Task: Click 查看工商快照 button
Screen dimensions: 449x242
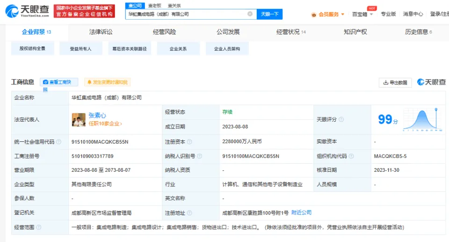Action: (x=59, y=82)
